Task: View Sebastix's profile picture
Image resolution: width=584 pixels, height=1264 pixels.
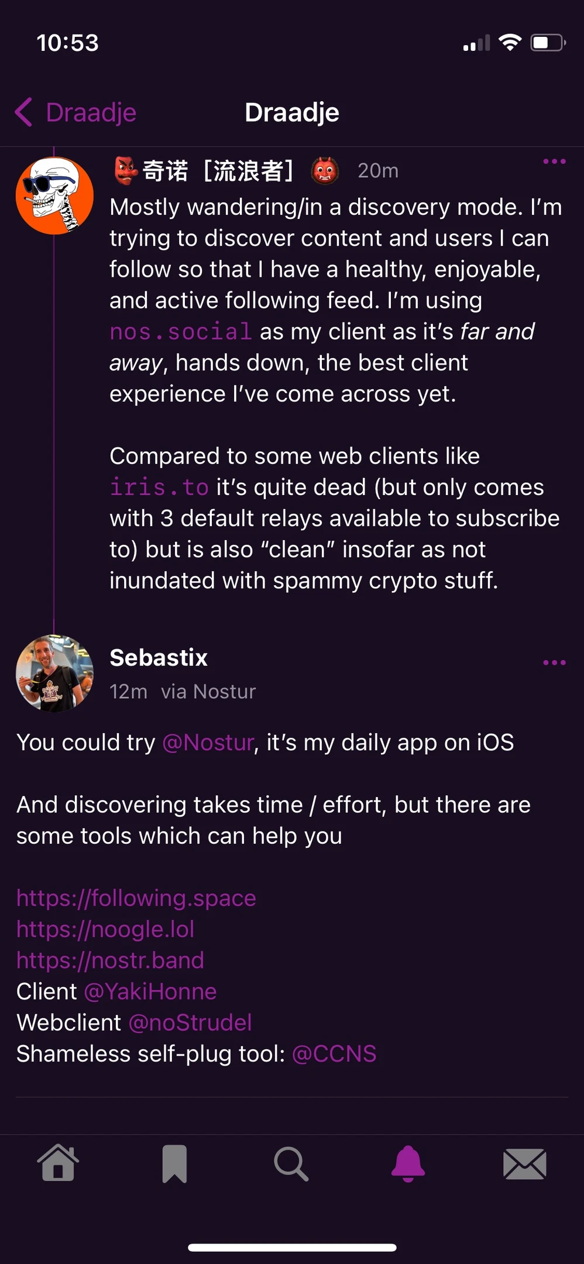Action: tap(54, 673)
